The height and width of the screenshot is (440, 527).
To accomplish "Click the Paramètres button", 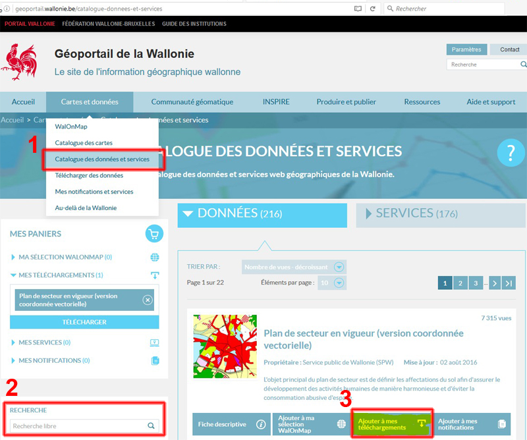I will pyautogui.click(x=466, y=49).
